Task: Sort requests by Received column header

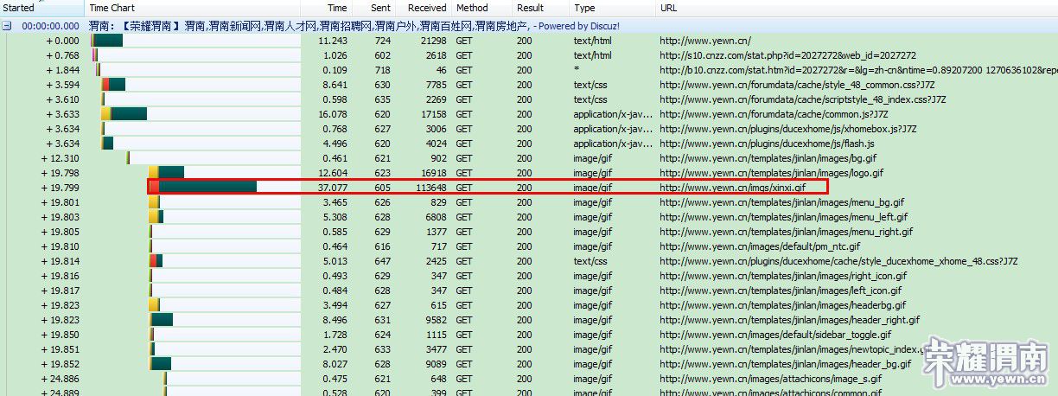Action: 426,8
